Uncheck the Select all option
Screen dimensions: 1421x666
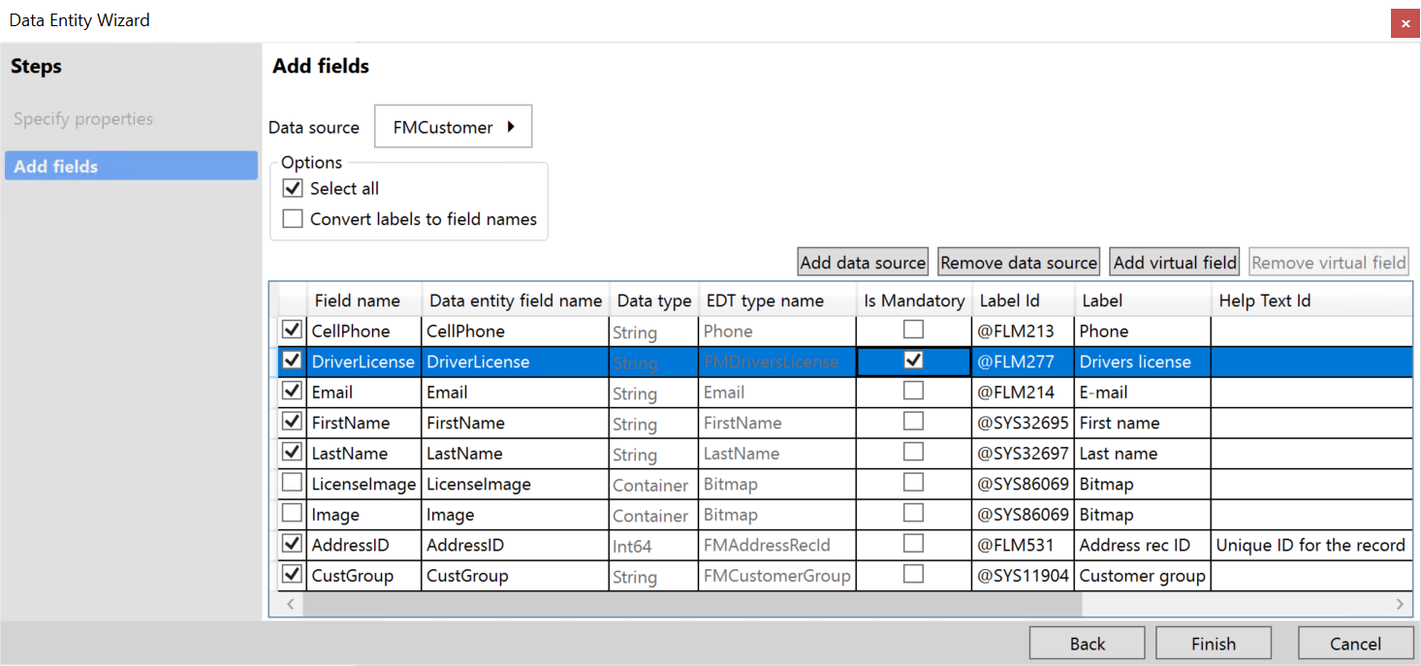293,188
